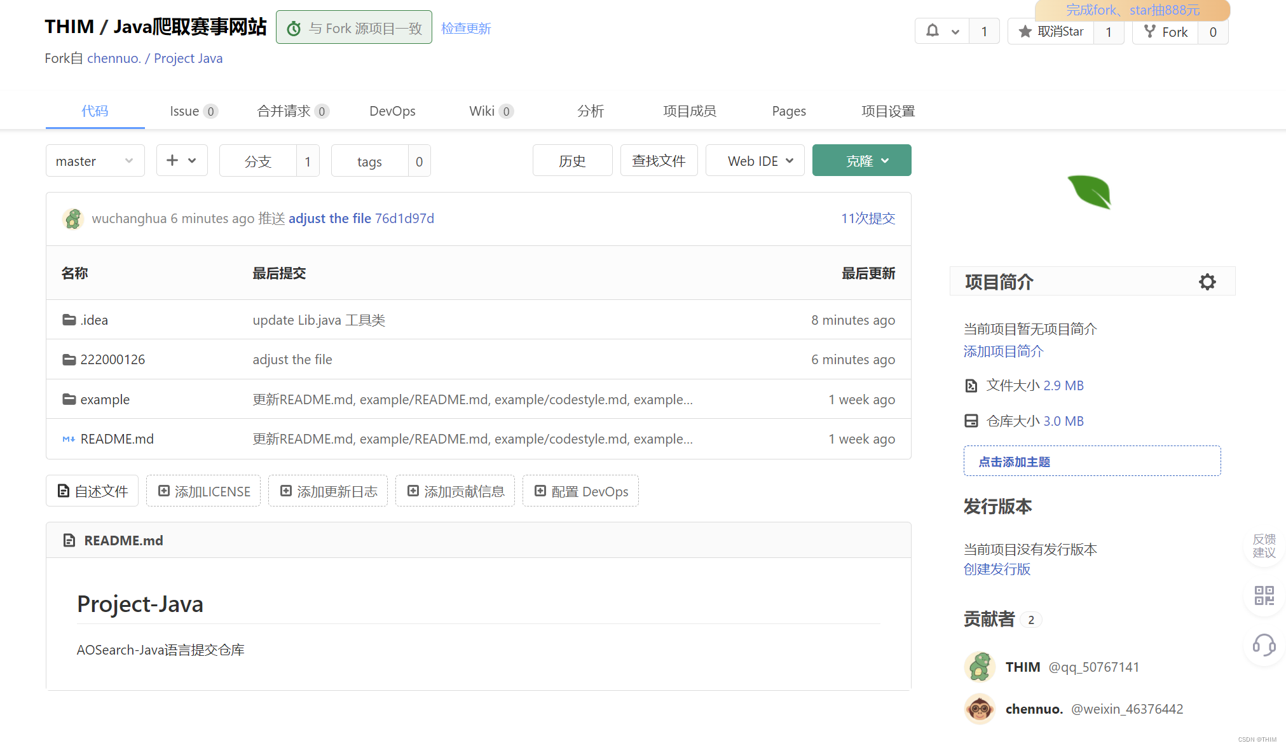Image resolution: width=1286 pixels, height=748 pixels.
Task: Expand the 克隆 clone dropdown
Action: (x=861, y=161)
